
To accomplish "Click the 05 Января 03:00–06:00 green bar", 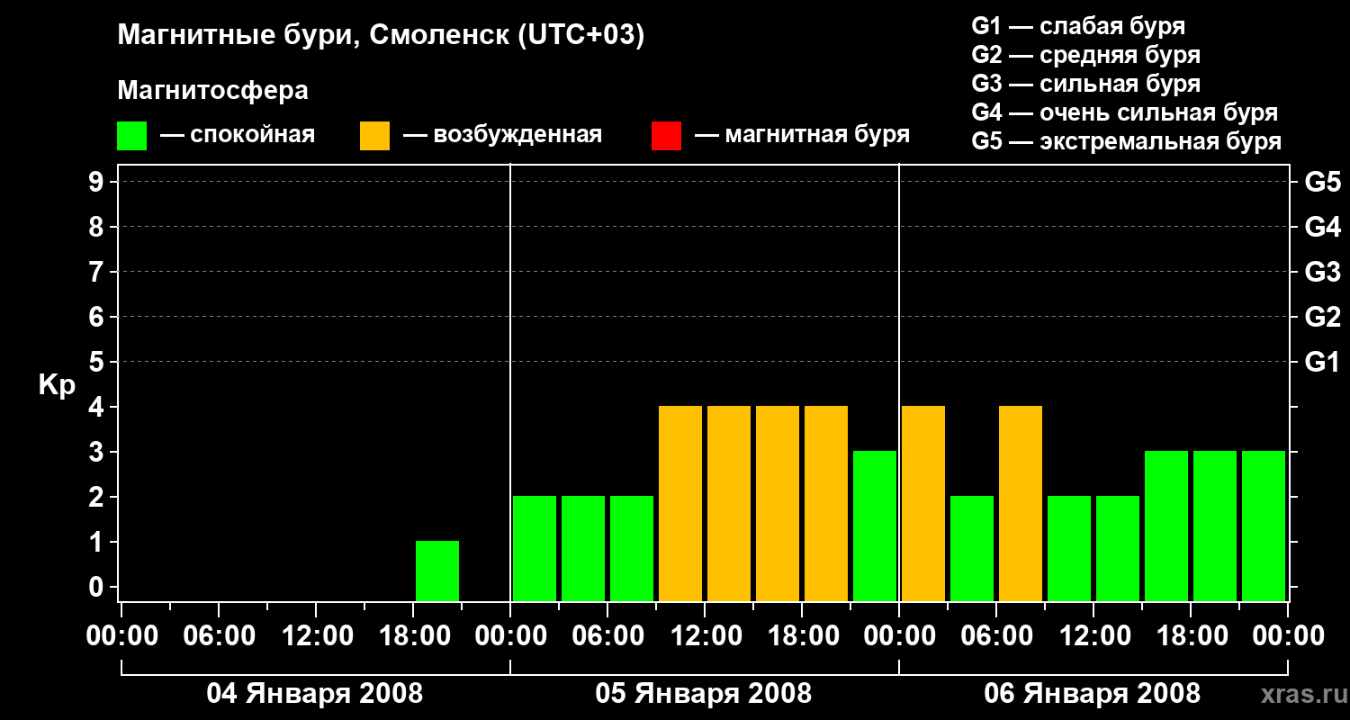I will coord(583,548).
